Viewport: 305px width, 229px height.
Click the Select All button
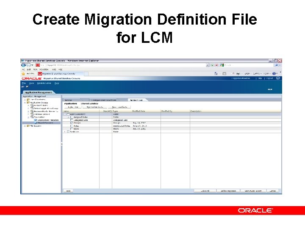tap(205, 191)
